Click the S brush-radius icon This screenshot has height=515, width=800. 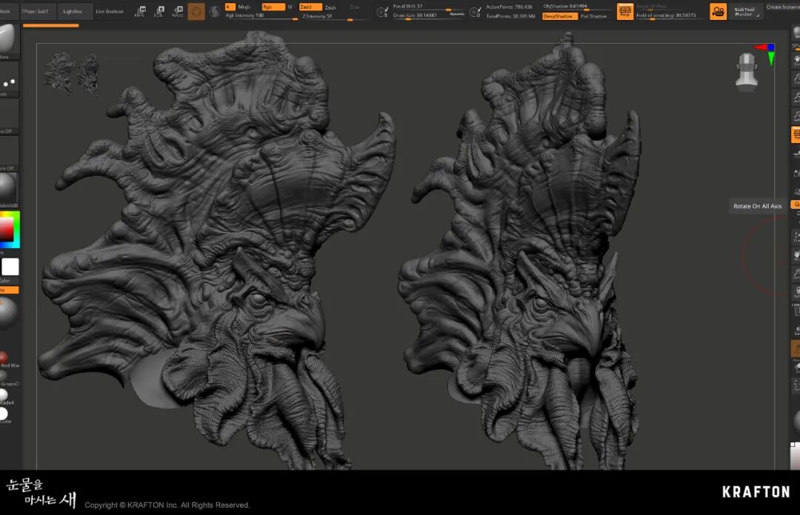click(382, 12)
